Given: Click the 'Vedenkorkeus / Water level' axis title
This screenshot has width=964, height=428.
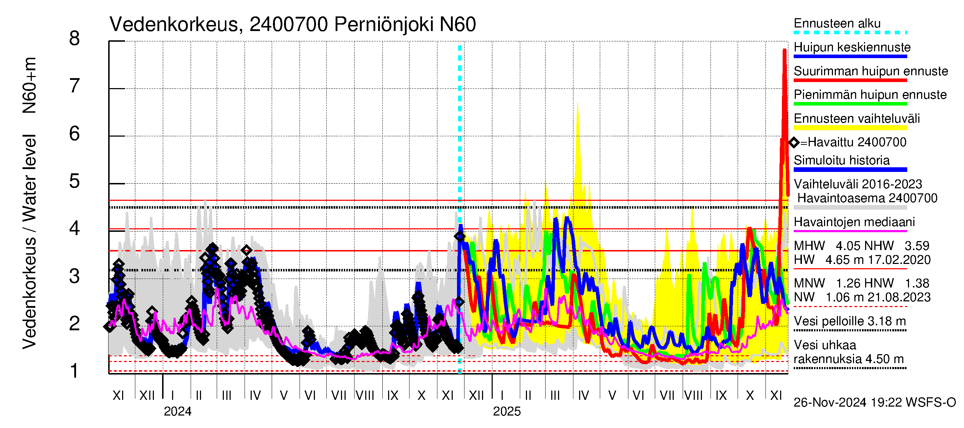Looking at the screenshot, I should [29, 241].
